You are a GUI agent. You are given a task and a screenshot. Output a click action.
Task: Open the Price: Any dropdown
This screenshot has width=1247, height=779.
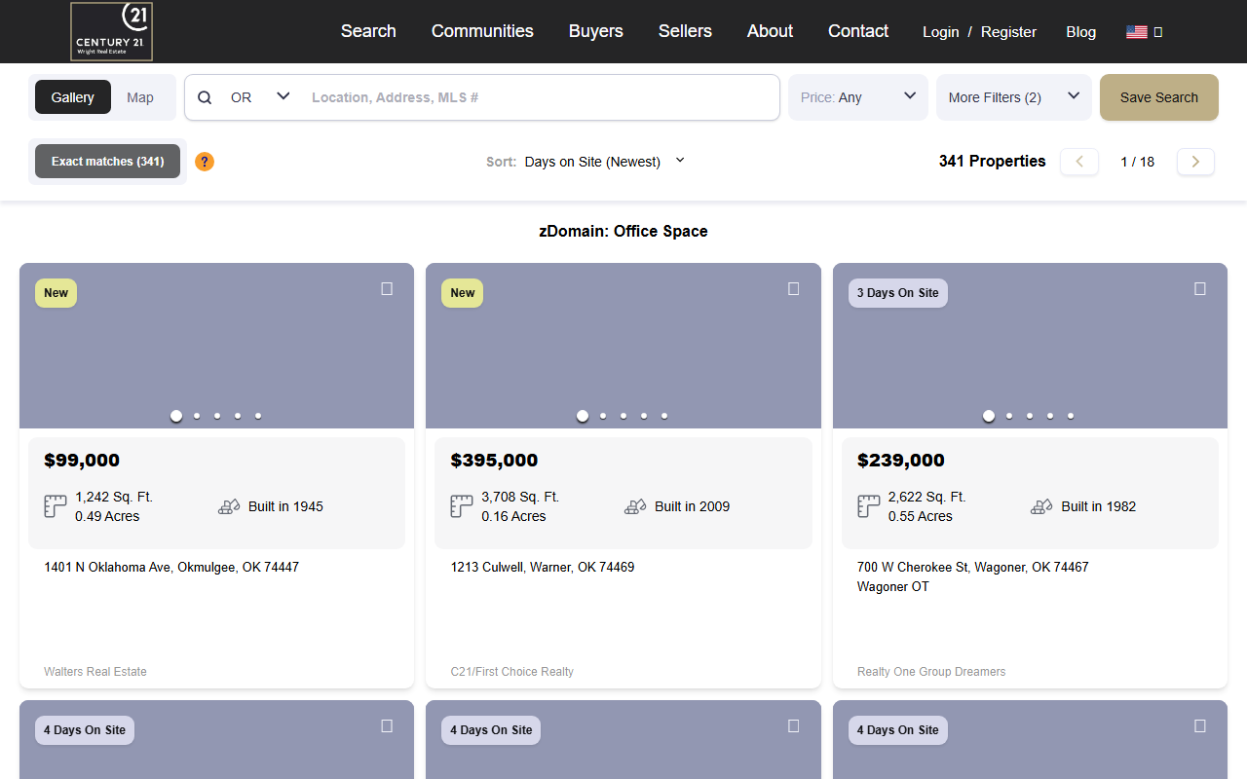[x=858, y=97]
